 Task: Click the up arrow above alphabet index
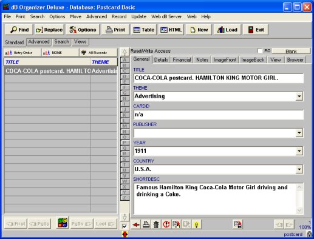pyautogui.click(x=125, y=52)
